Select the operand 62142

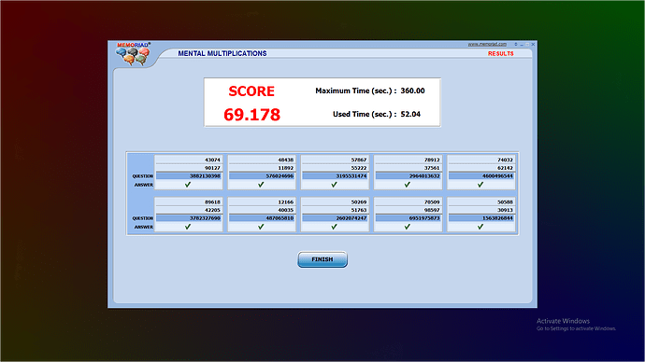coord(505,168)
